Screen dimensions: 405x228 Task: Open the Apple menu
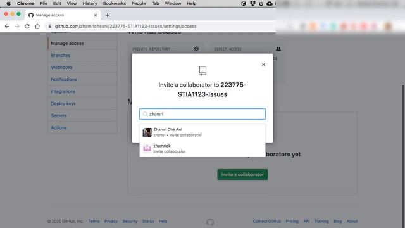click(x=8, y=4)
